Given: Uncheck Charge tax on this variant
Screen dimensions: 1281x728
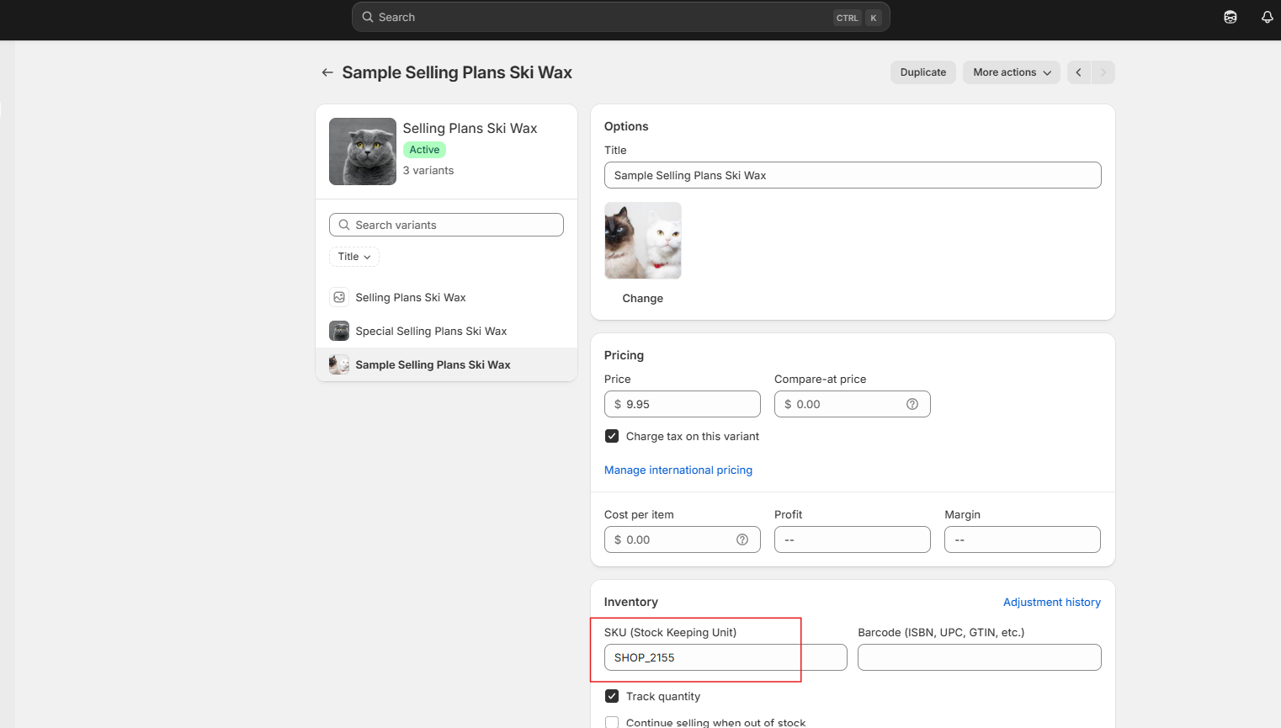Looking at the screenshot, I should [x=612, y=436].
